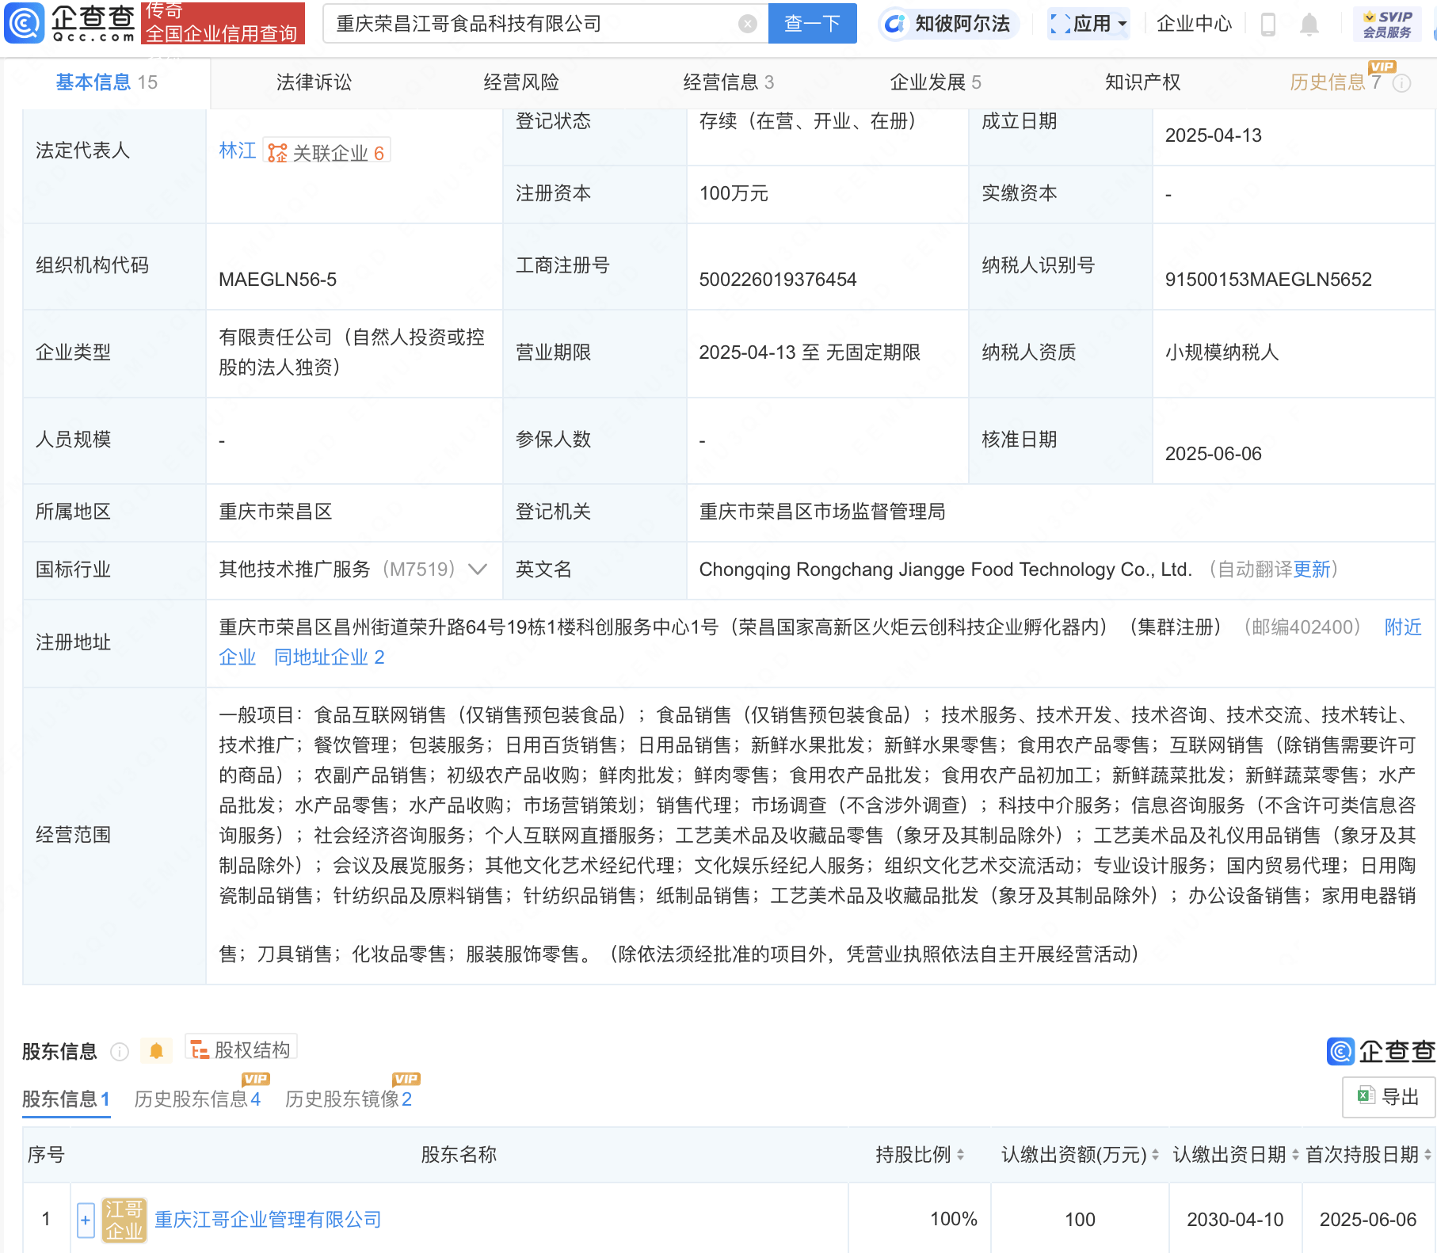This screenshot has width=1437, height=1253.
Task: Select the 股东信息 1 sub-tab
Action: click(66, 1099)
